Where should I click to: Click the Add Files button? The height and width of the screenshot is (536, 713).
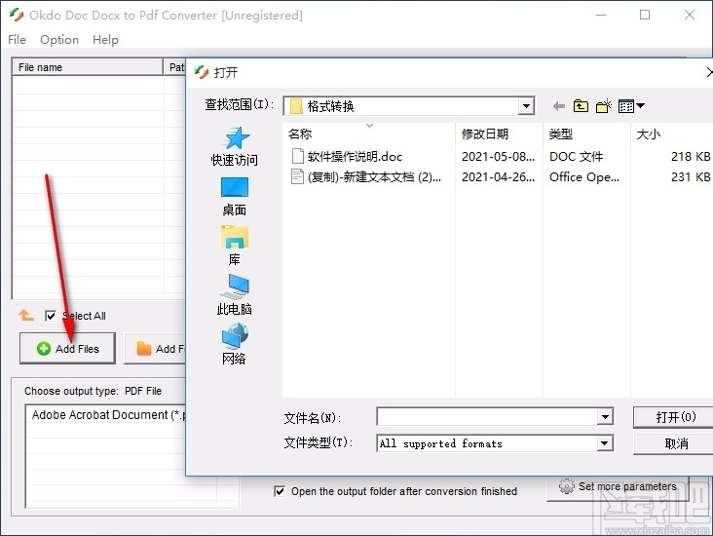(67, 349)
